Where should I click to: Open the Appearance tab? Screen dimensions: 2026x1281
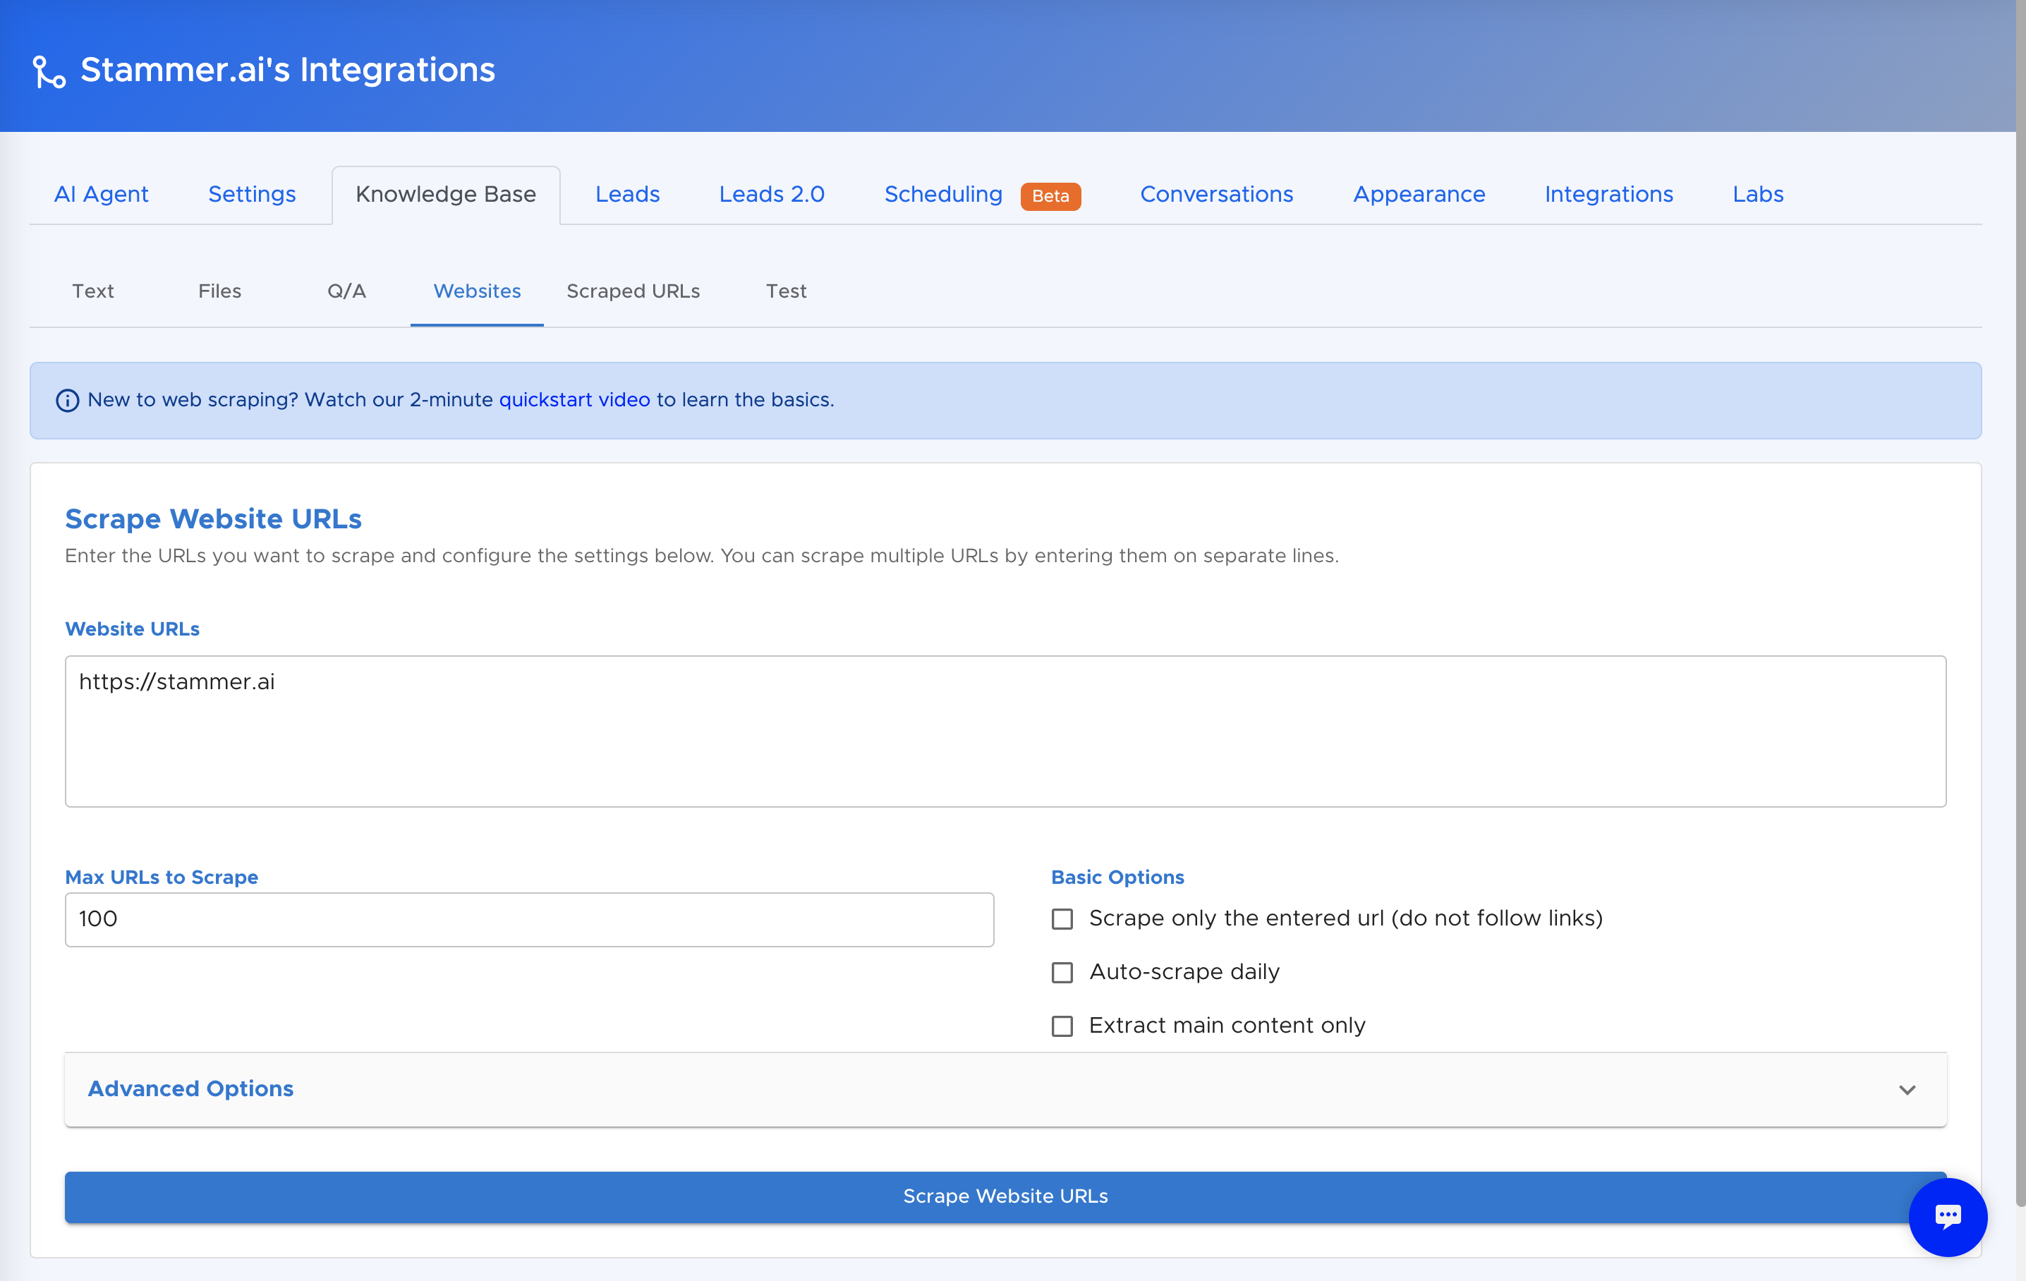[x=1419, y=194]
